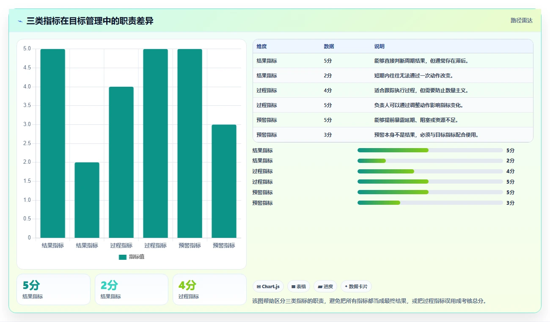
Task: Click the 结果指标 2分 progress bar
Action: click(430, 161)
